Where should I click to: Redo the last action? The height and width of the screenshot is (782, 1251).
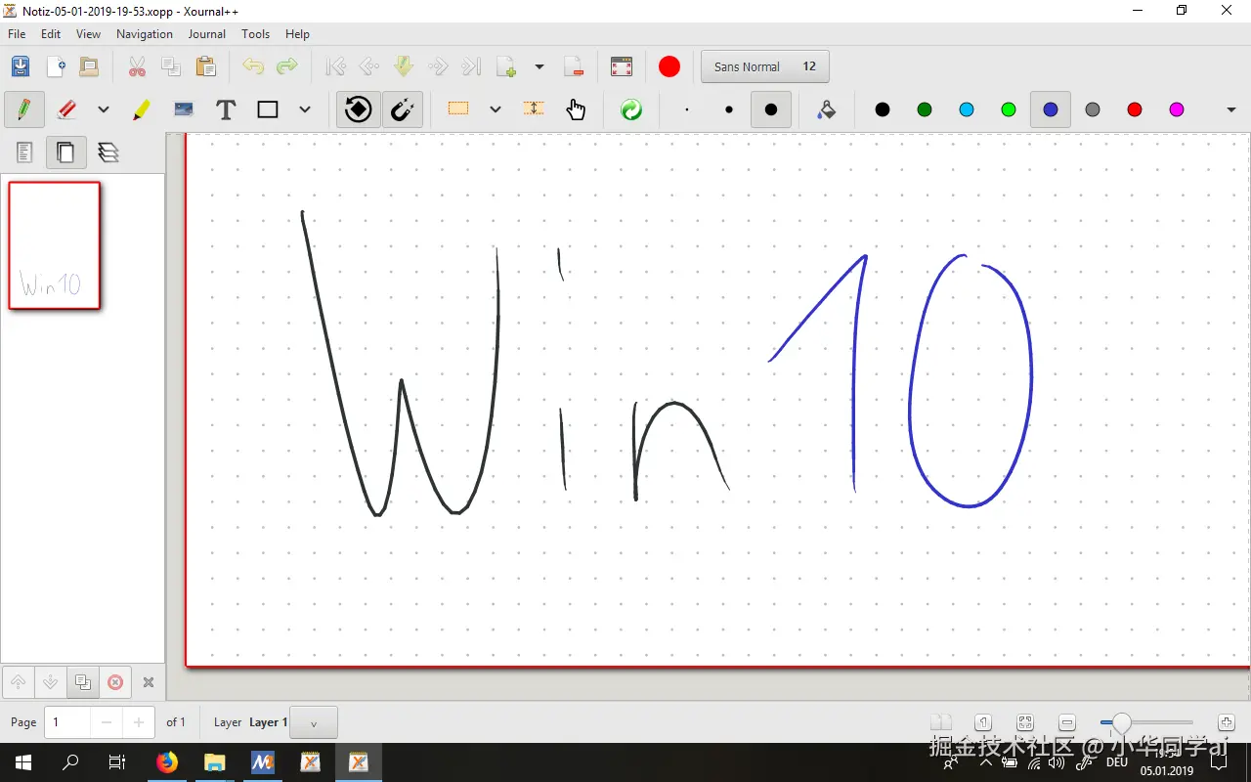pyautogui.click(x=287, y=66)
